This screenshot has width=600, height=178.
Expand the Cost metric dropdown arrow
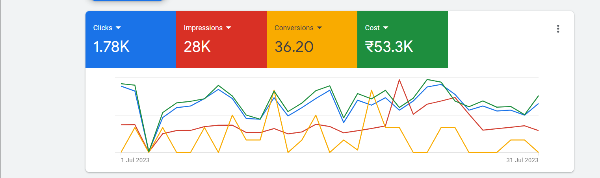coord(386,28)
